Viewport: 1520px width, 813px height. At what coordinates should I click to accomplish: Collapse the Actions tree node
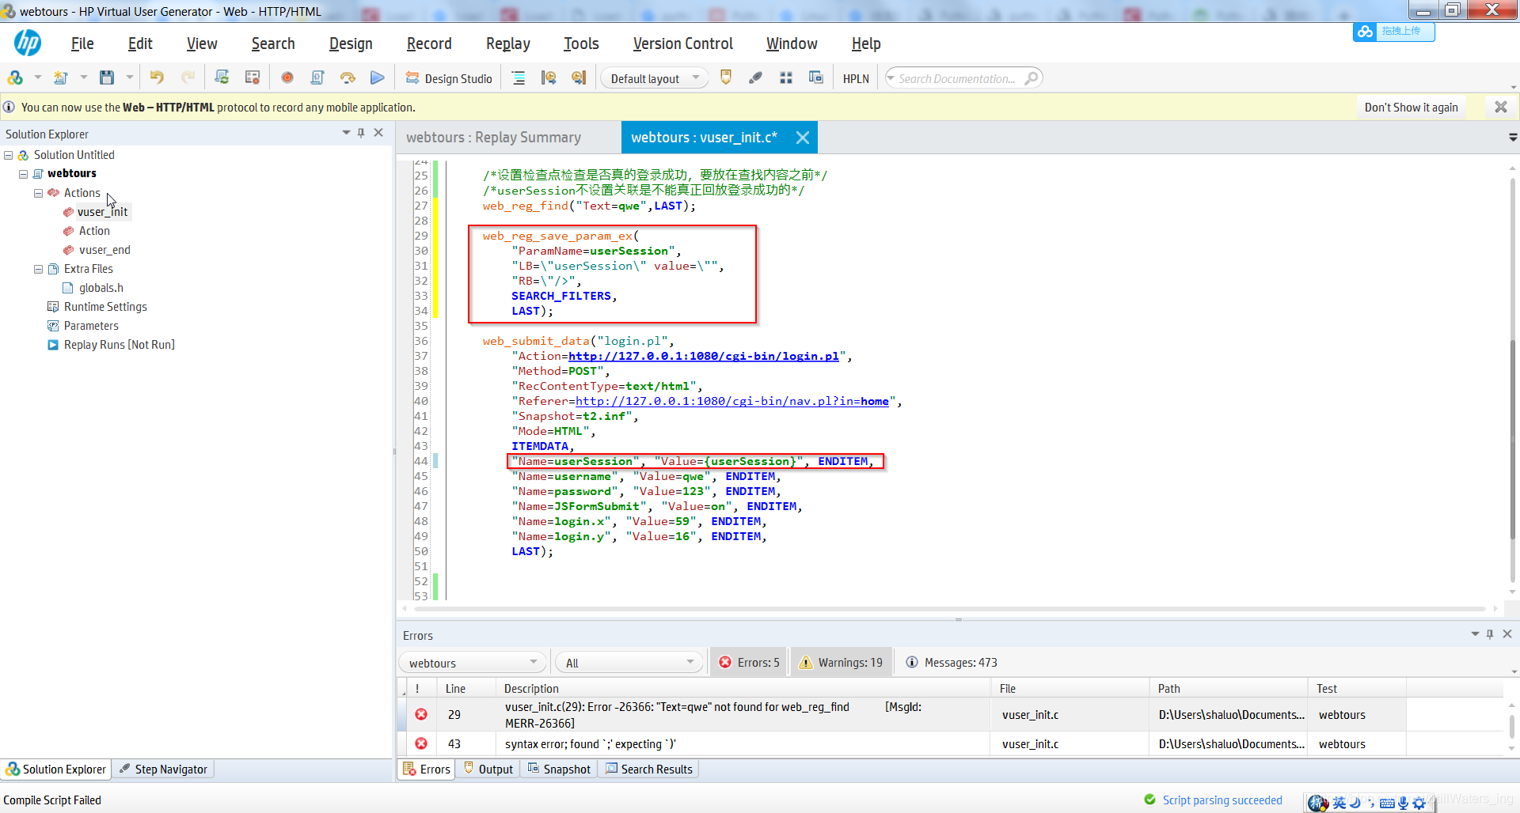pos(38,193)
